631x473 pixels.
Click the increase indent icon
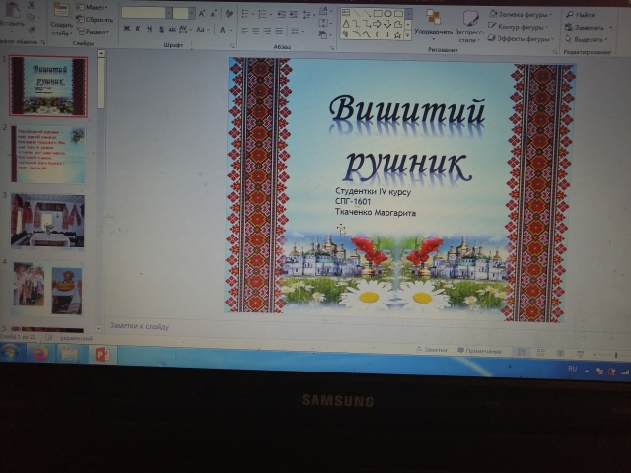[294, 15]
